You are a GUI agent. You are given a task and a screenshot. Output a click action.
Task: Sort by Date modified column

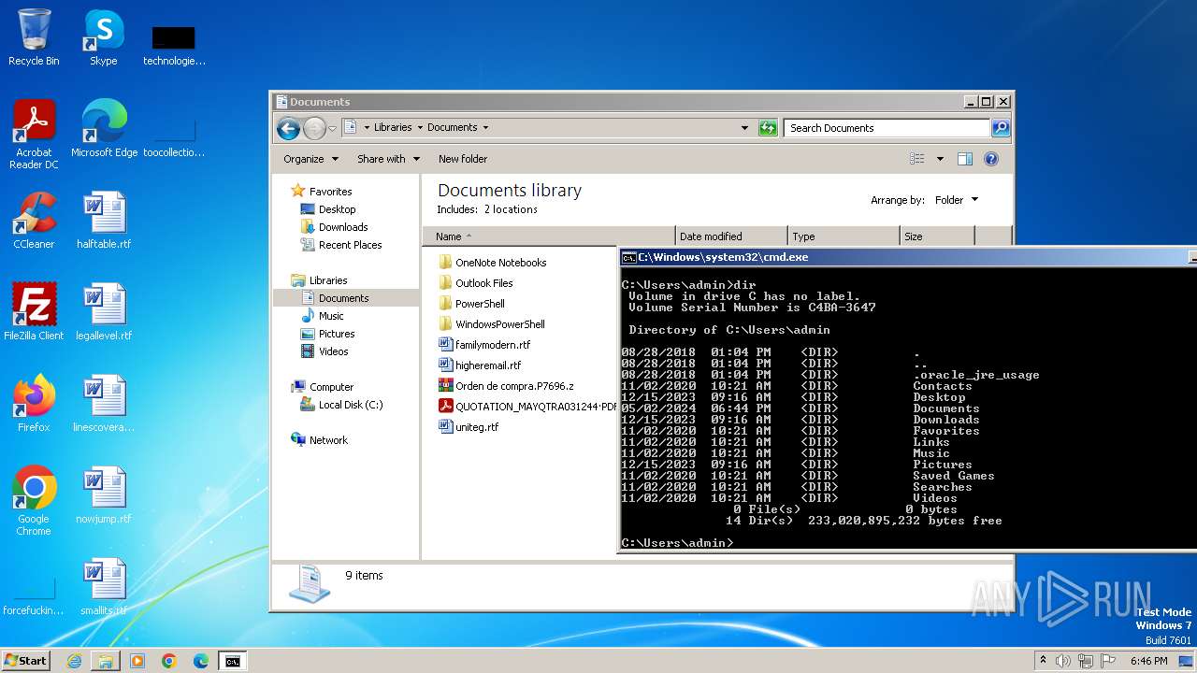coord(731,236)
